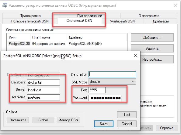Select the PostgreSQL30 data source row
Viewport: 181px width, 135px height.
(x=67, y=44)
